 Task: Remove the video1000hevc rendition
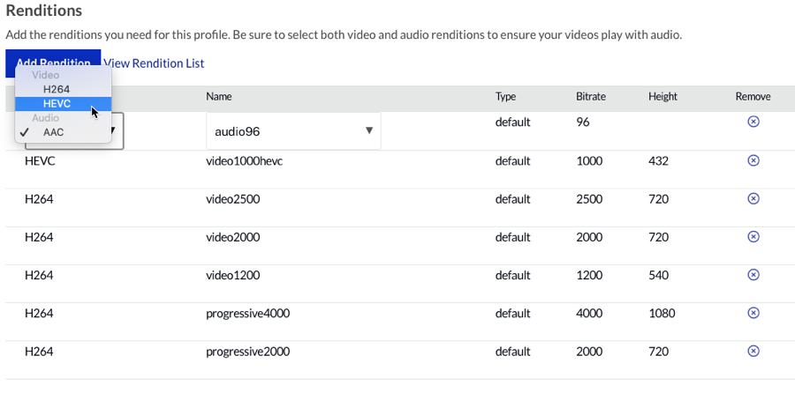tap(753, 160)
